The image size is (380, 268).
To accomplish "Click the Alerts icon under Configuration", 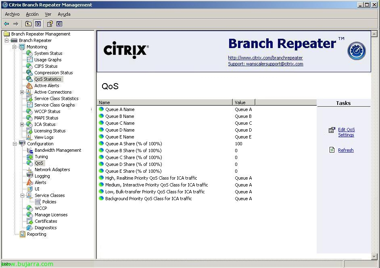I will coord(30,182).
